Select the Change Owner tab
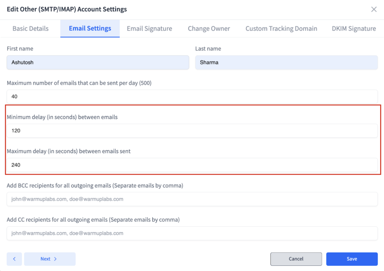The height and width of the screenshot is (271, 384). (208, 28)
